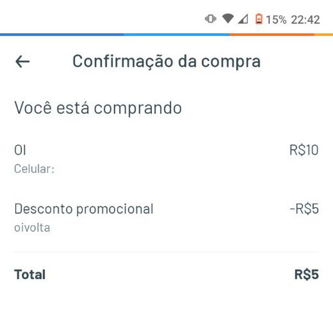This screenshot has height=313, width=333.
Task: Tap the oivolta promo code
Action: (x=32, y=228)
